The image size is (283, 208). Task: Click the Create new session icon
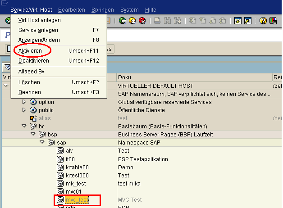[237, 21]
